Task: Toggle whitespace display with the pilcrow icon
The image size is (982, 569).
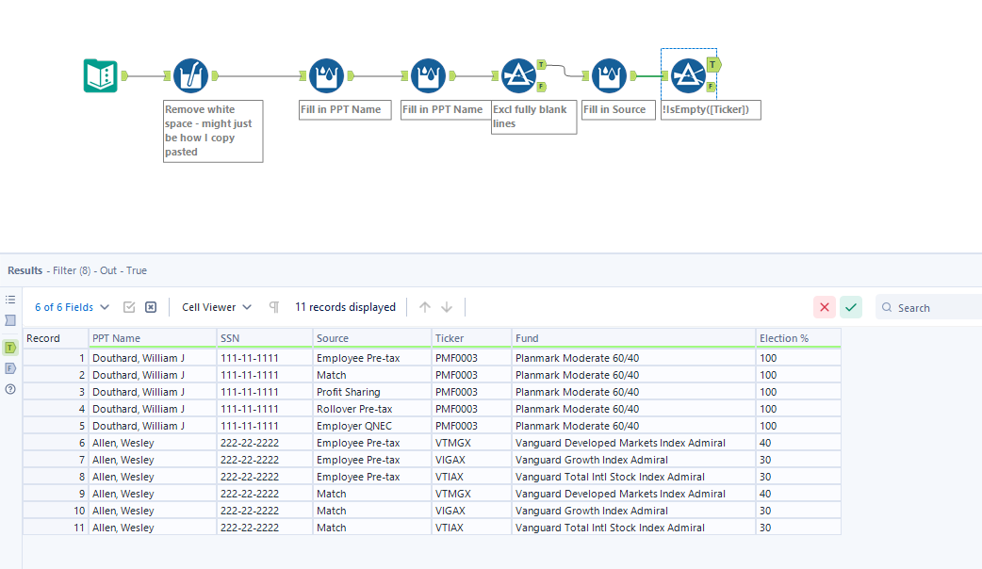Action: pos(273,306)
